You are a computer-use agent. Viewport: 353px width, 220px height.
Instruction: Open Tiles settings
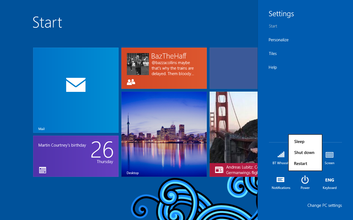273,54
